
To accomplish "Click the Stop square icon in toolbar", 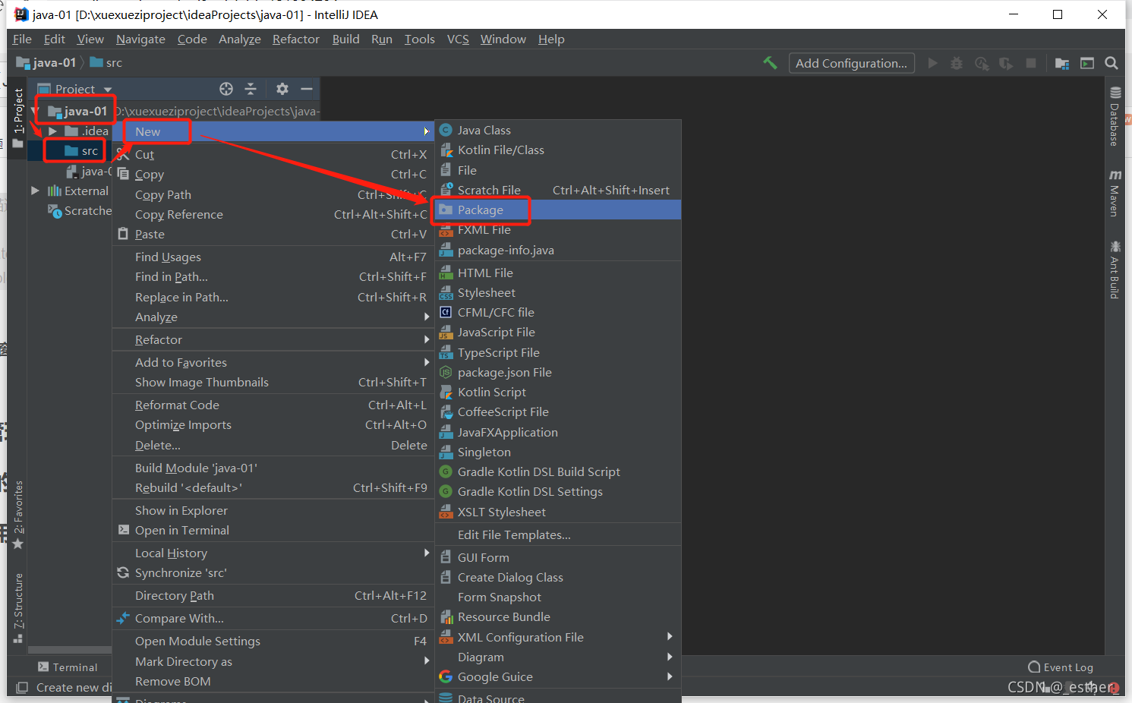I will [x=1031, y=63].
